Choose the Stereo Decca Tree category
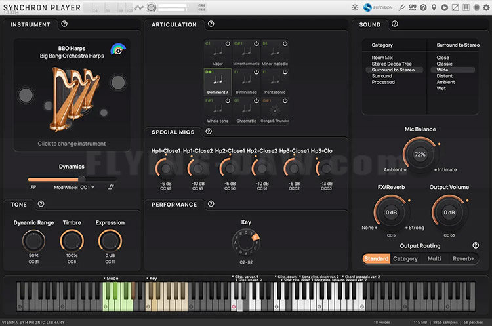Screen dimensions: 492x326 [x=392, y=64]
